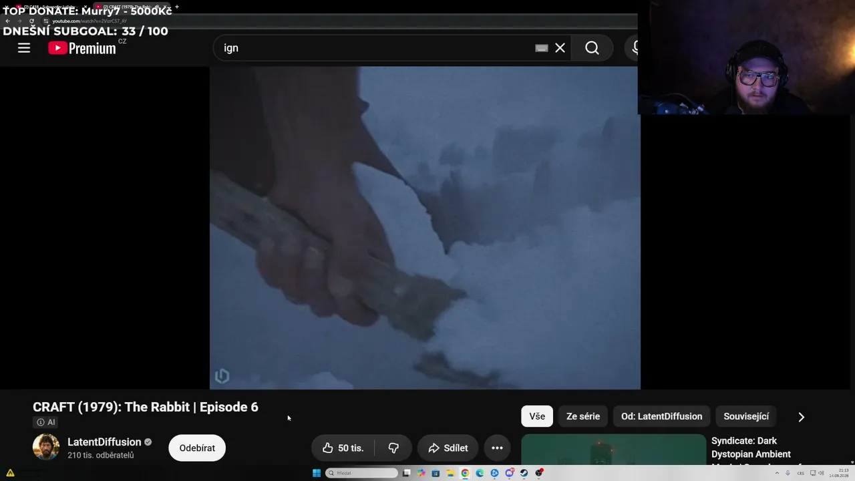Open Discord from the taskbar
Screen dimensions: 855x481
[509, 473]
